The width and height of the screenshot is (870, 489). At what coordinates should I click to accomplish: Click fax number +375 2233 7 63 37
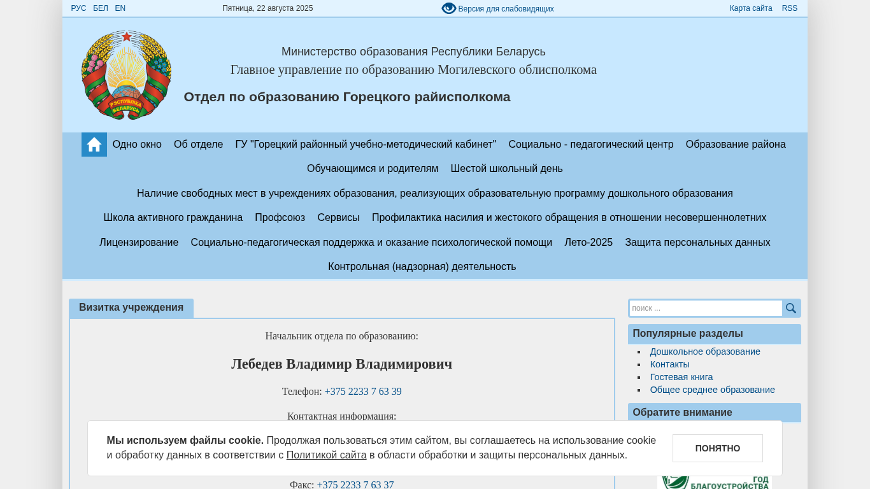point(355,485)
